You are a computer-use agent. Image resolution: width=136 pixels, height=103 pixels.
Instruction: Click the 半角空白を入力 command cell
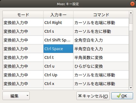(x=101, y=49)
